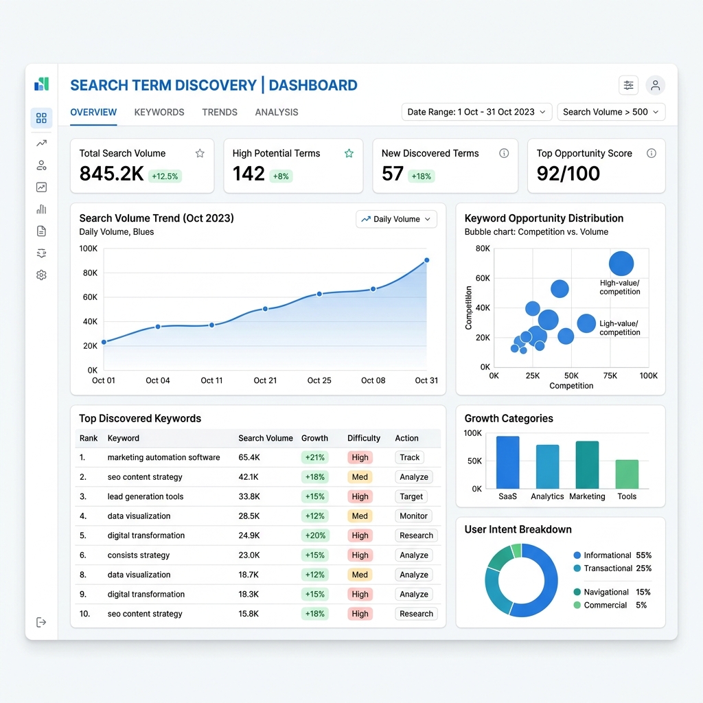Click the Oct 31 data point on trend
Viewport: 703px width, 703px height.
(x=427, y=260)
